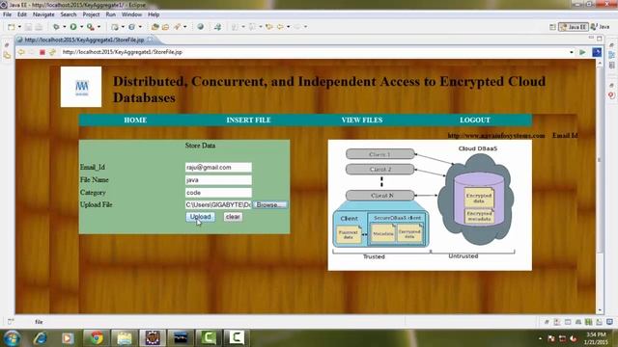Click the Back navigation arrow in main toolbar

point(280,27)
